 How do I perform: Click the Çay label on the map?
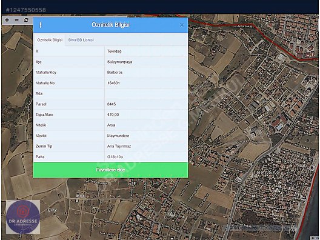(x=52, y=210)
